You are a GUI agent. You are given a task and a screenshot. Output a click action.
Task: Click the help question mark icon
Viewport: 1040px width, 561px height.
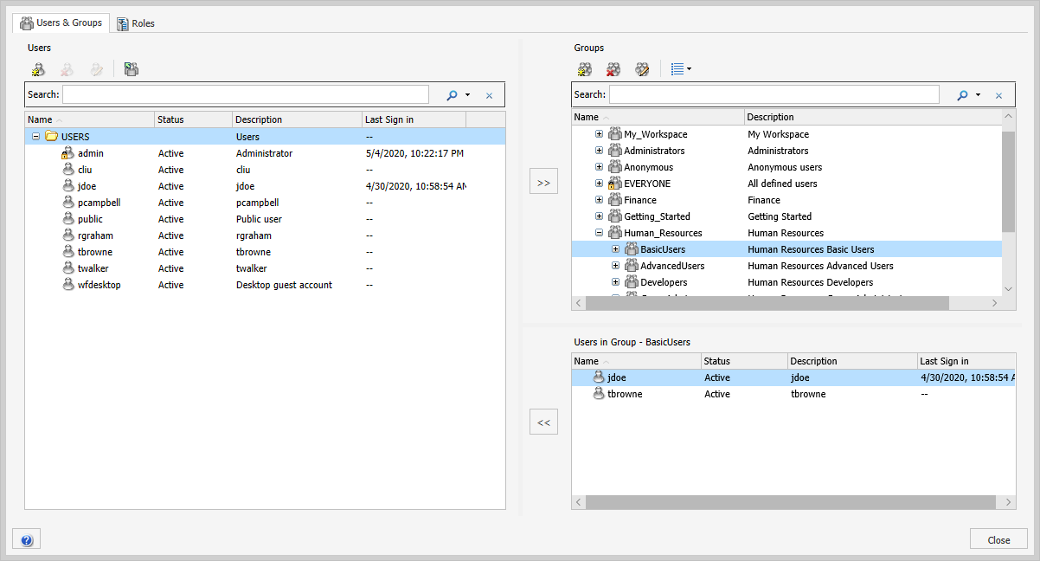[x=26, y=540]
